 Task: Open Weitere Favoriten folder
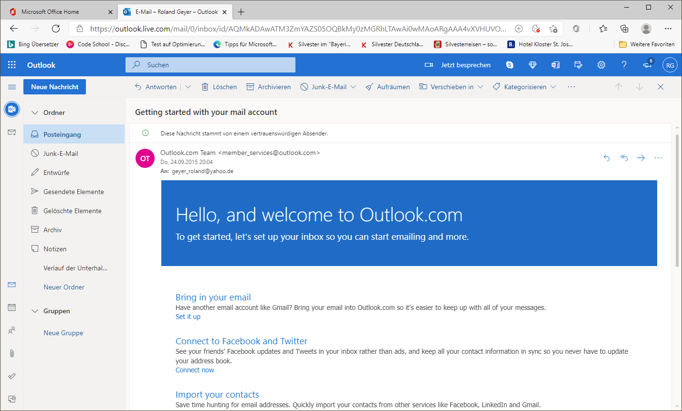click(647, 44)
